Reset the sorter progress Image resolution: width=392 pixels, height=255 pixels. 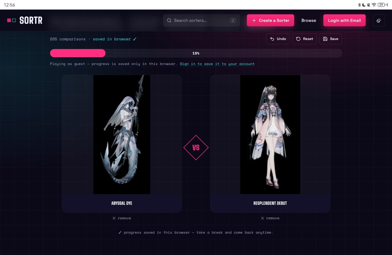(304, 39)
